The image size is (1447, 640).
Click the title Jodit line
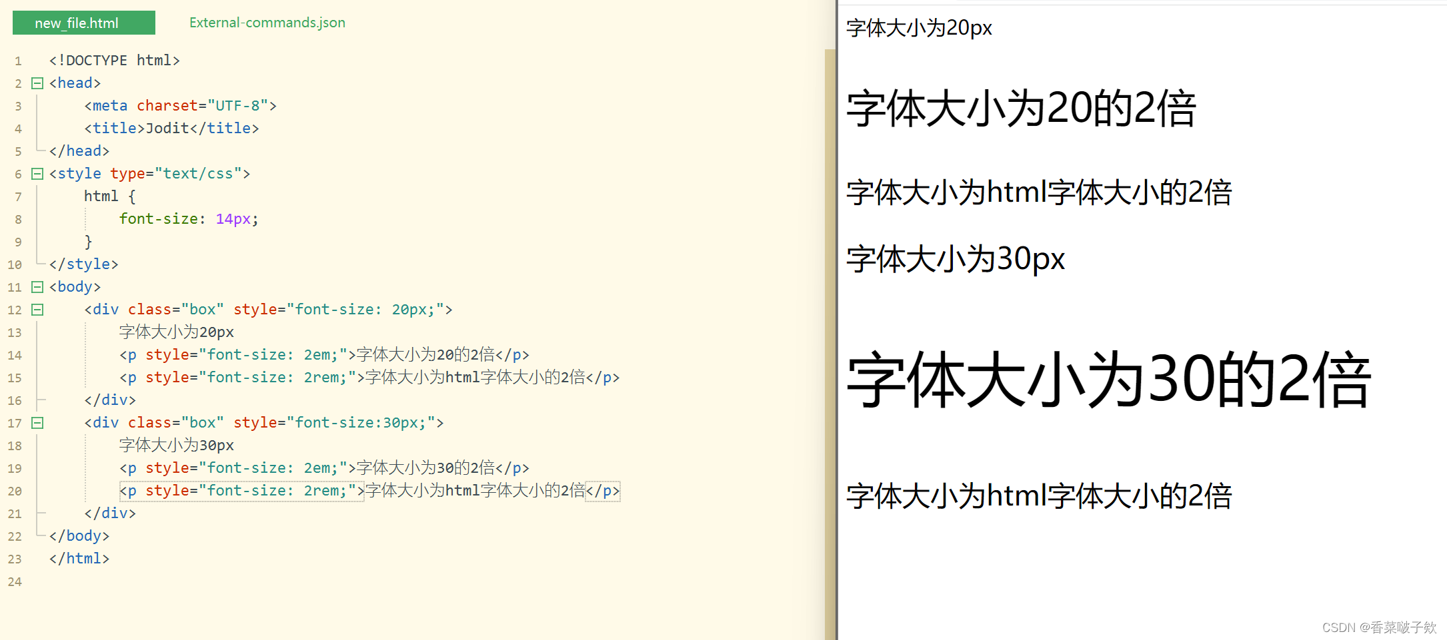(x=171, y=129)
